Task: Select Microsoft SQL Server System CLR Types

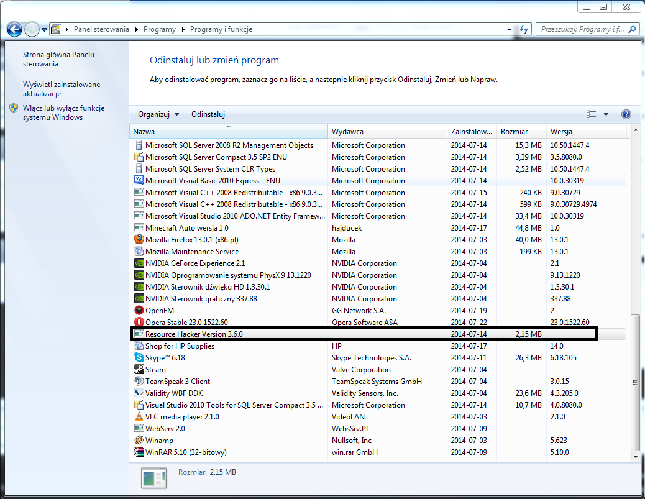Action: pos(378,168)
